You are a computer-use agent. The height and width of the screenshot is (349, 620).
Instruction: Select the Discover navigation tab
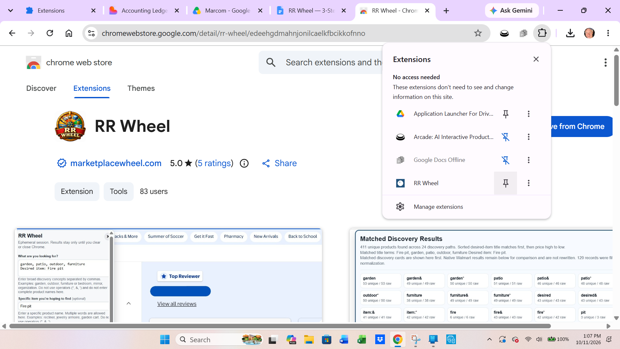tap(41, 88)
